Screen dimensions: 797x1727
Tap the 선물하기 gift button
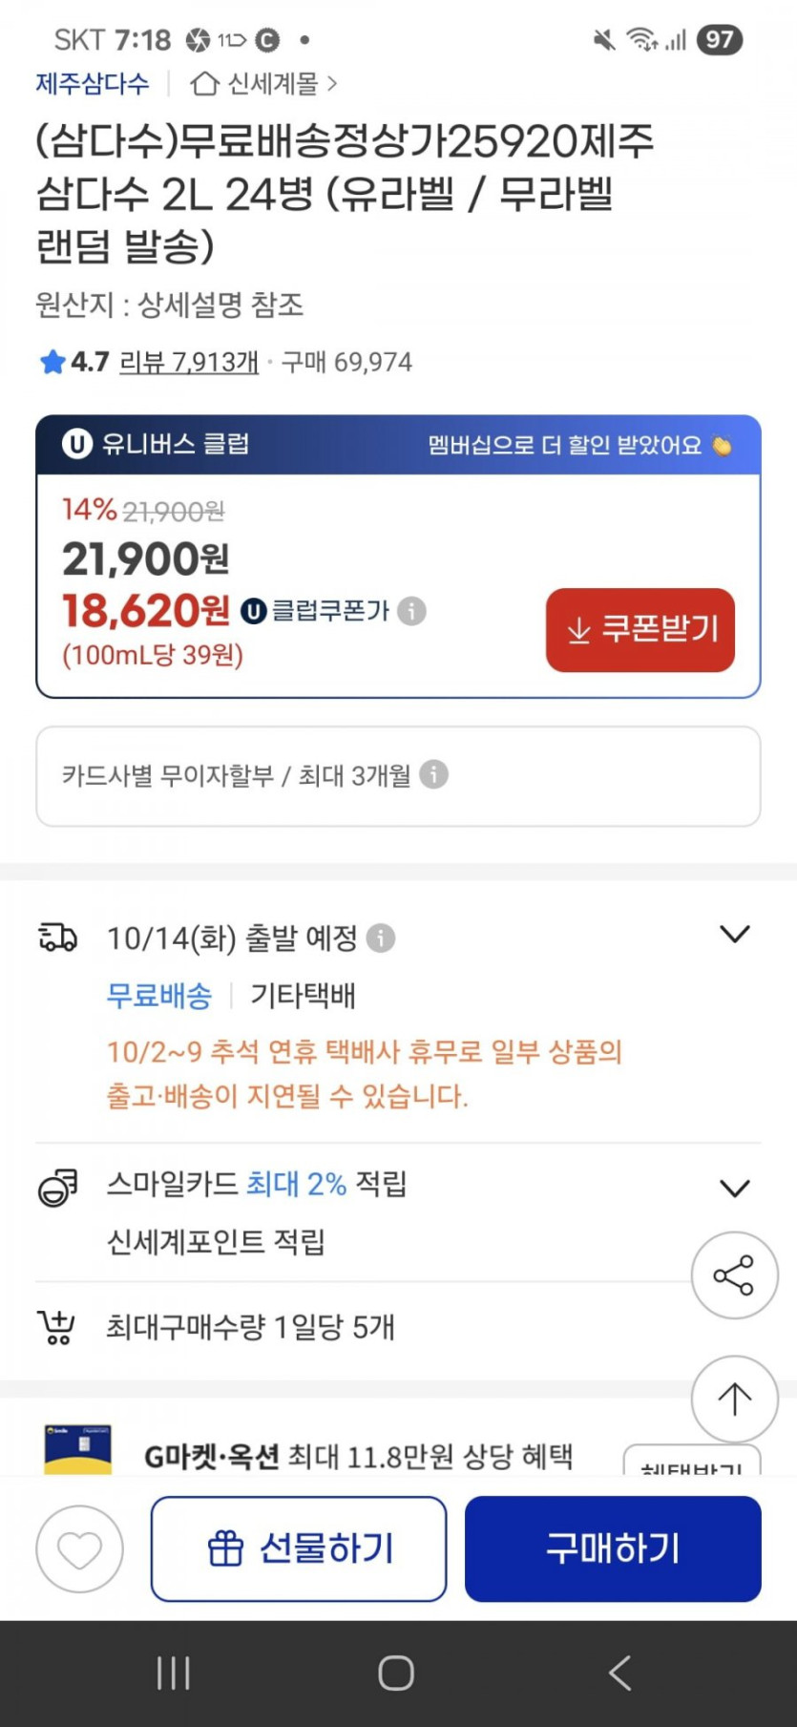(299, 1548)
